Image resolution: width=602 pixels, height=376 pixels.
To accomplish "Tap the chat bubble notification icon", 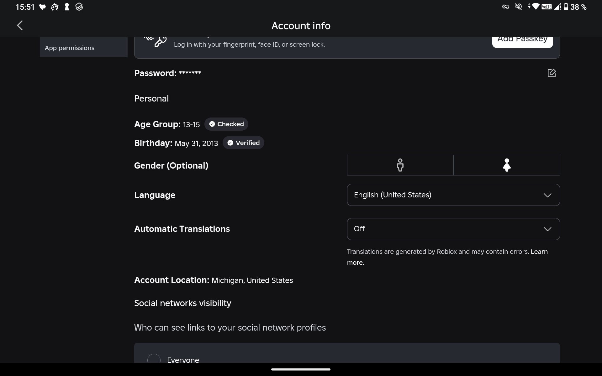I will click(42, 7).
